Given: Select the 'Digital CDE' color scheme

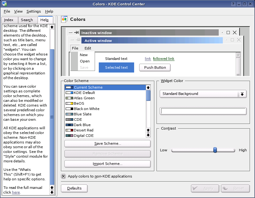Looking at the screenshot, I should point(105,136).
